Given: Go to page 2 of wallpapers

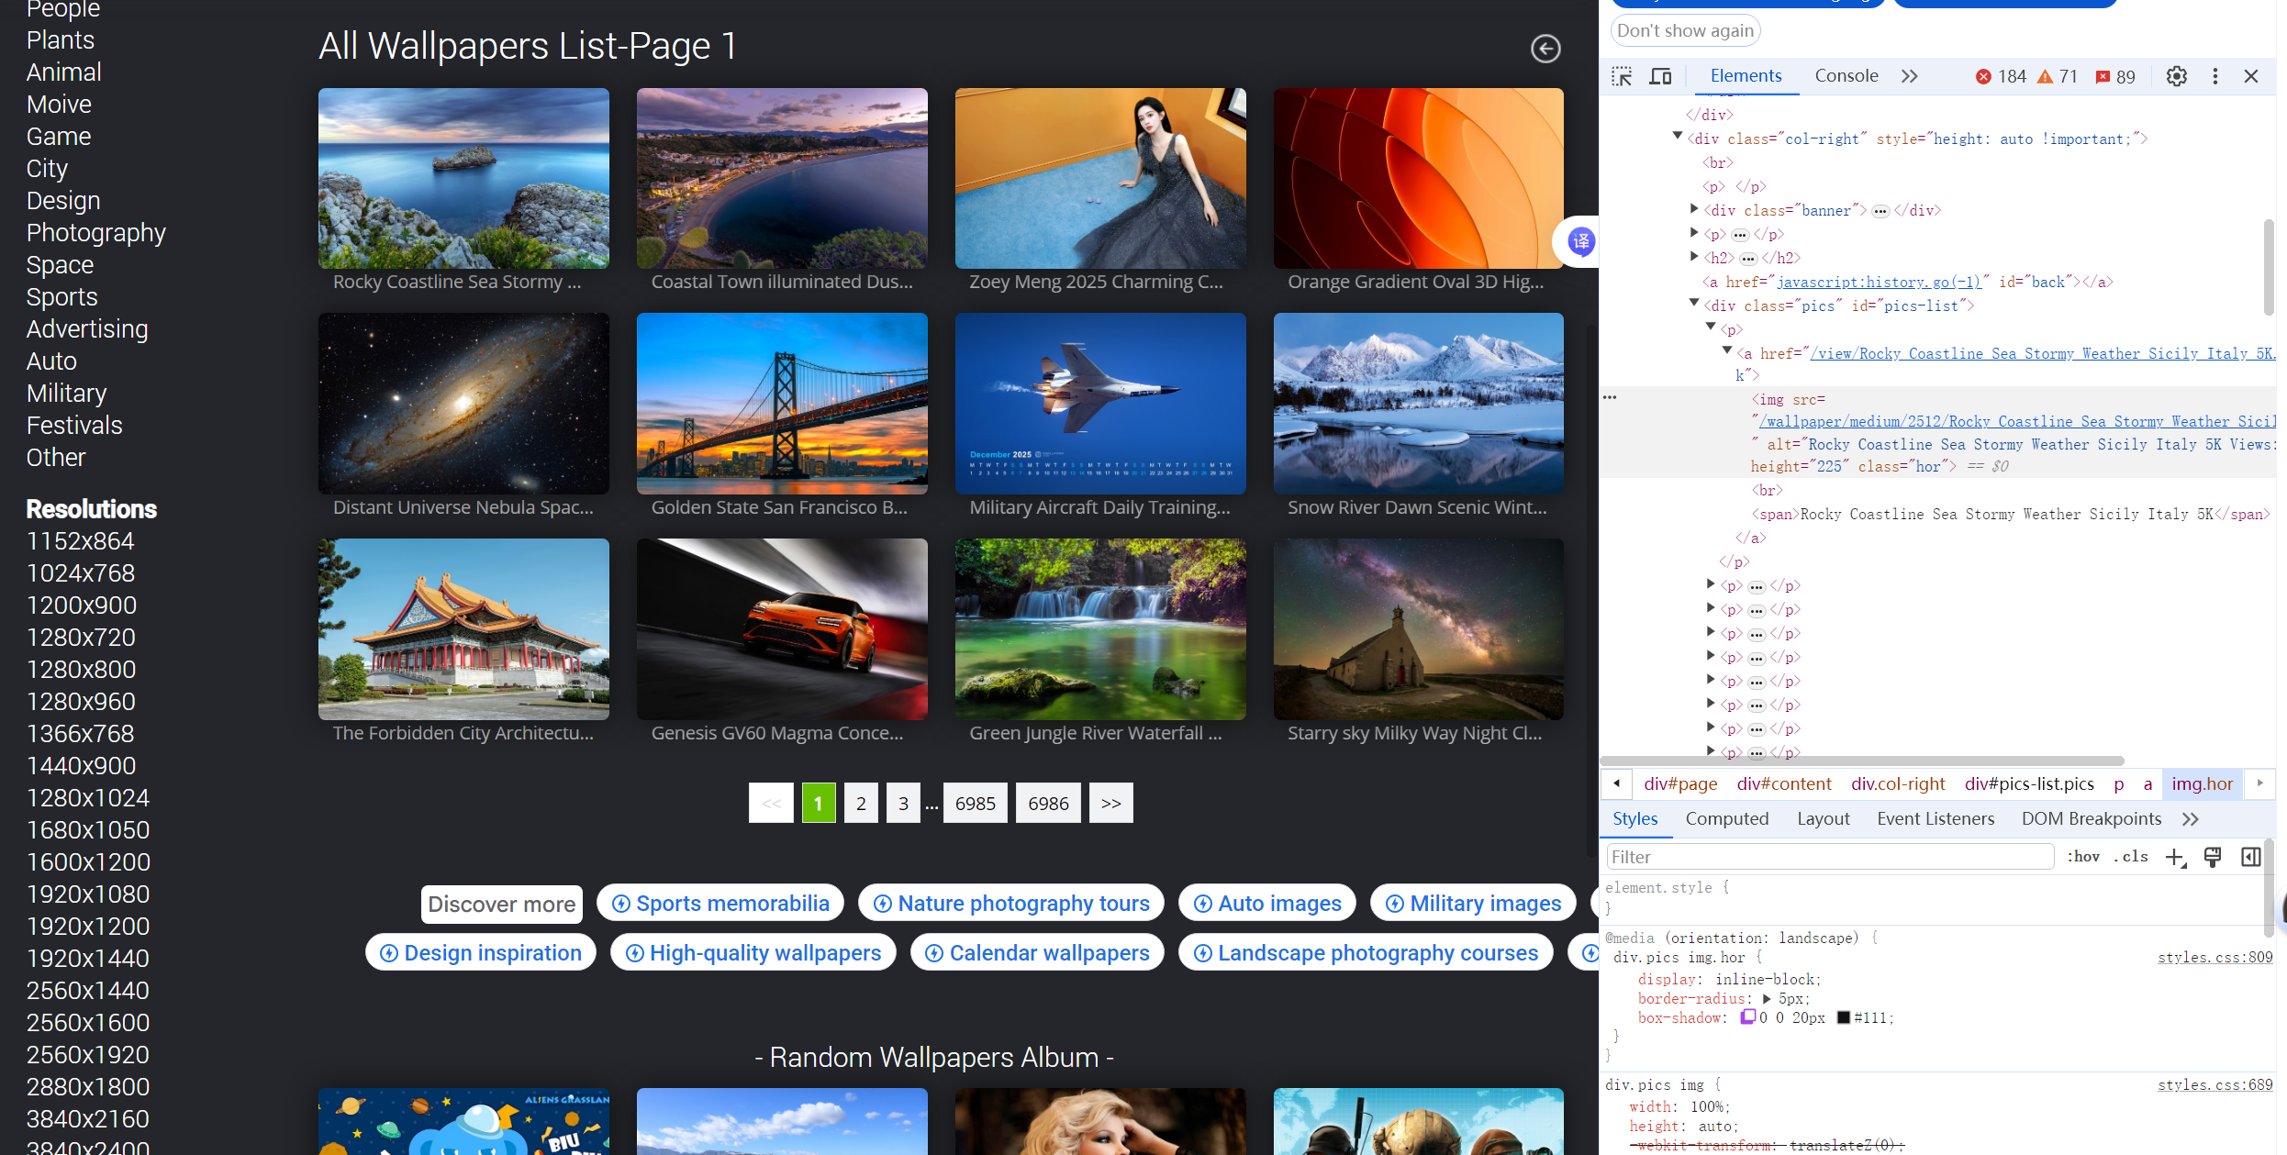Looking at the screenshot, I should pos(861,804).
